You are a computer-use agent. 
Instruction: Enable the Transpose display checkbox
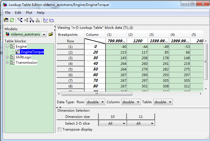[59, 129]
